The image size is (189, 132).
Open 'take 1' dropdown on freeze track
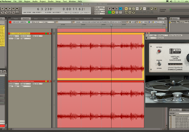click(x=26, y=86)
